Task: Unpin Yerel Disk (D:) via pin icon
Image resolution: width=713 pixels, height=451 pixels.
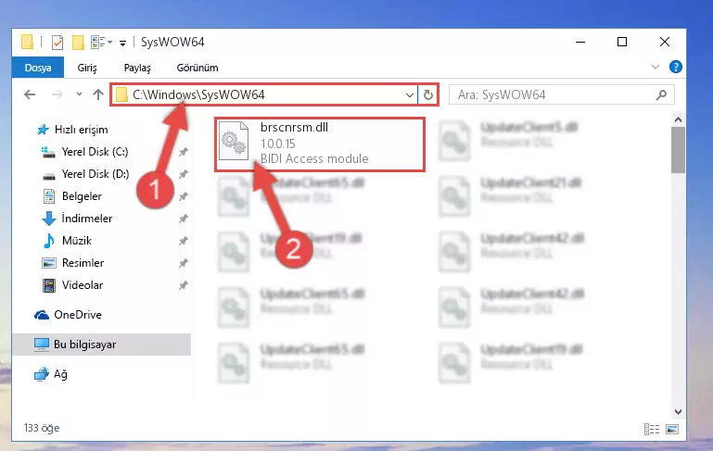Action: [184, 174]
